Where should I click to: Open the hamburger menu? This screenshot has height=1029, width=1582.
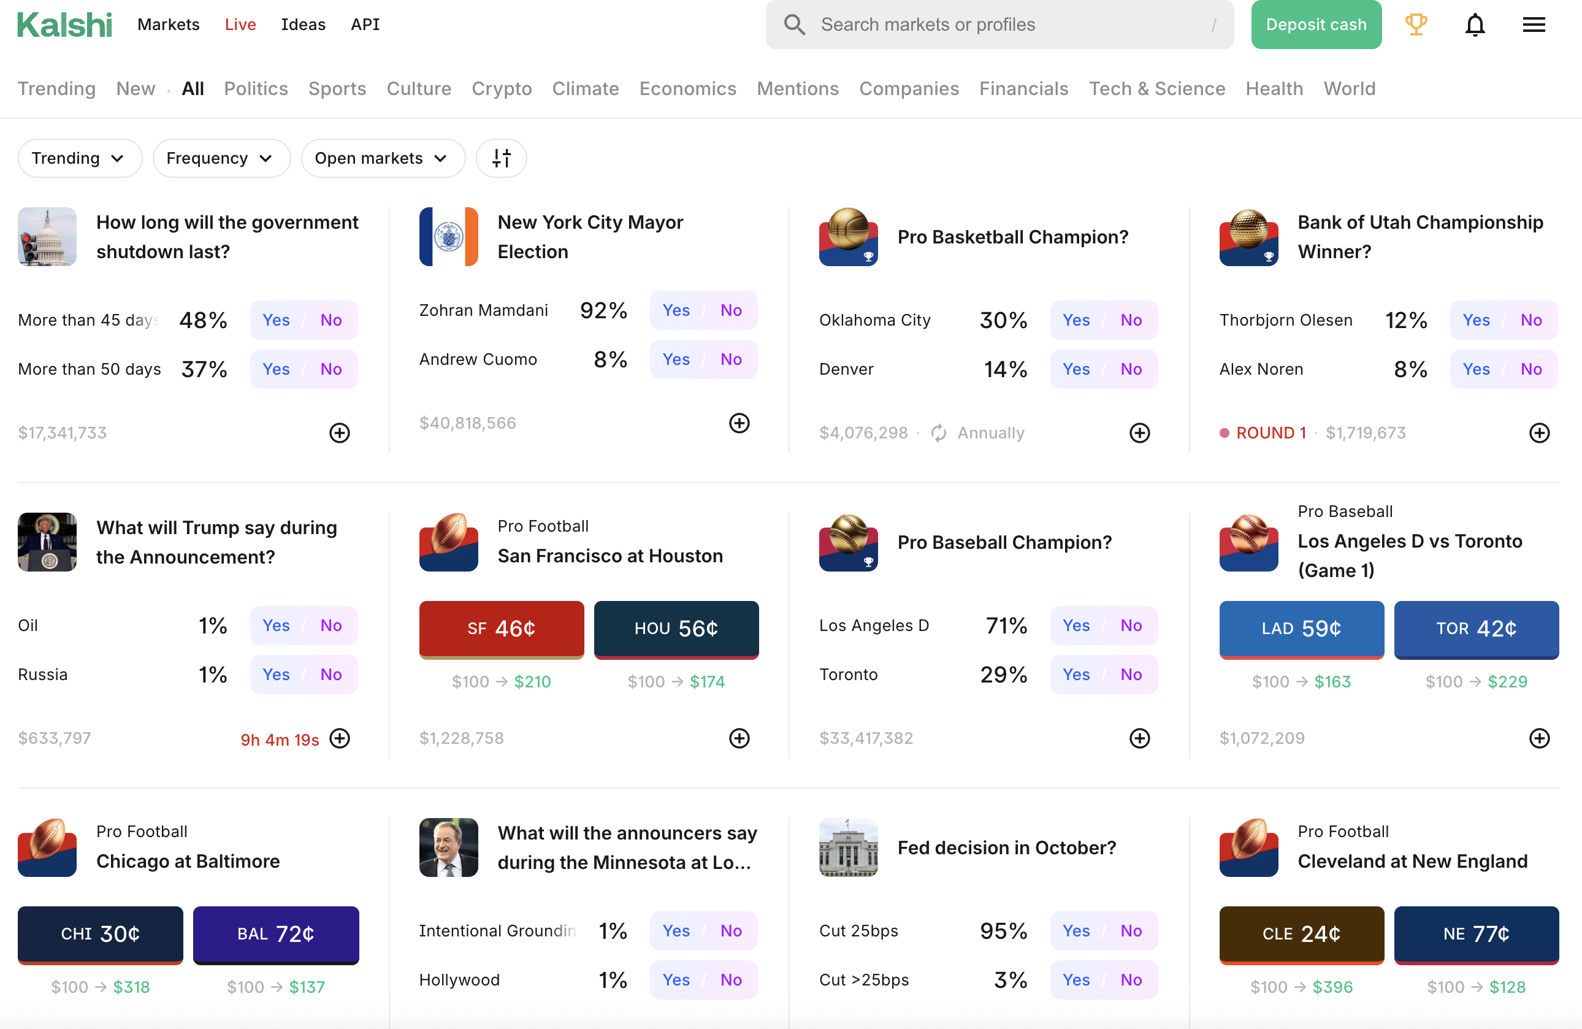click(1534, 25)
